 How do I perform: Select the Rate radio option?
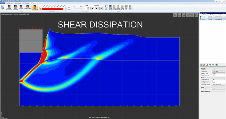67,9
